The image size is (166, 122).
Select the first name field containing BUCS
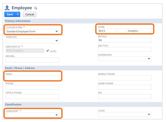(x=107, y=31)
